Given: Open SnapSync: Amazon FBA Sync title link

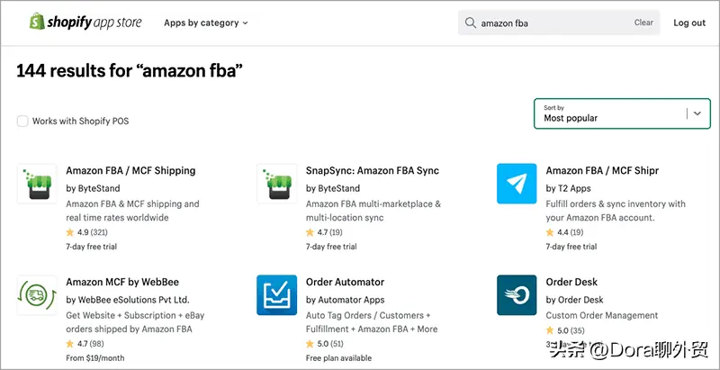Looking at the screenshot, I should click(x=373, y=170).
